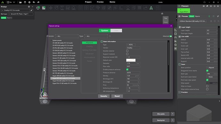
Task: Check the Soluble material box
Action: [127, 51]
